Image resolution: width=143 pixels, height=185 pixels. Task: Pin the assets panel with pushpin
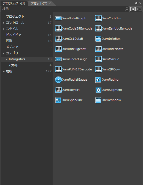click(x=136, y=3)
